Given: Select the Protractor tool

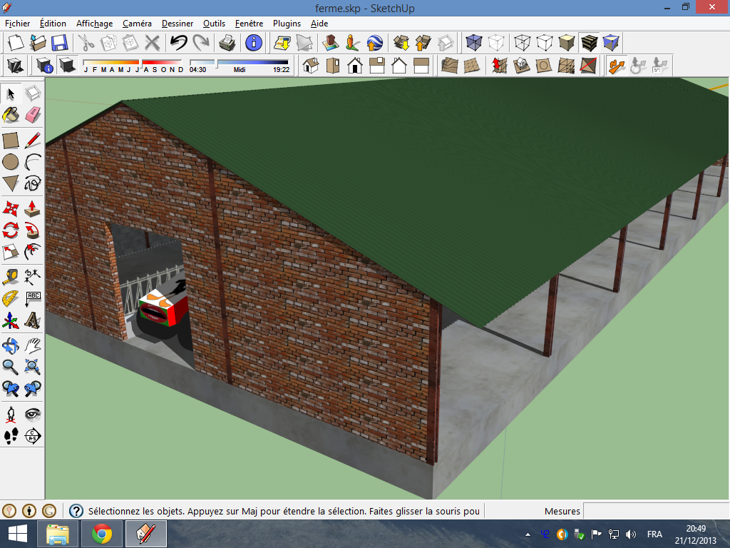Looking at the screenshot, I should pyautogui.click(x=11, y=299).
